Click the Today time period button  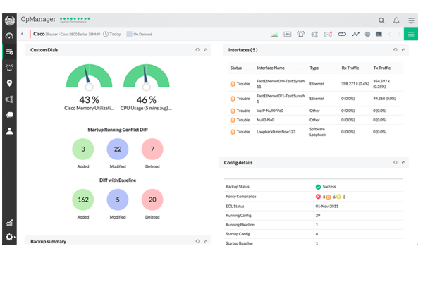pos(111,34)
